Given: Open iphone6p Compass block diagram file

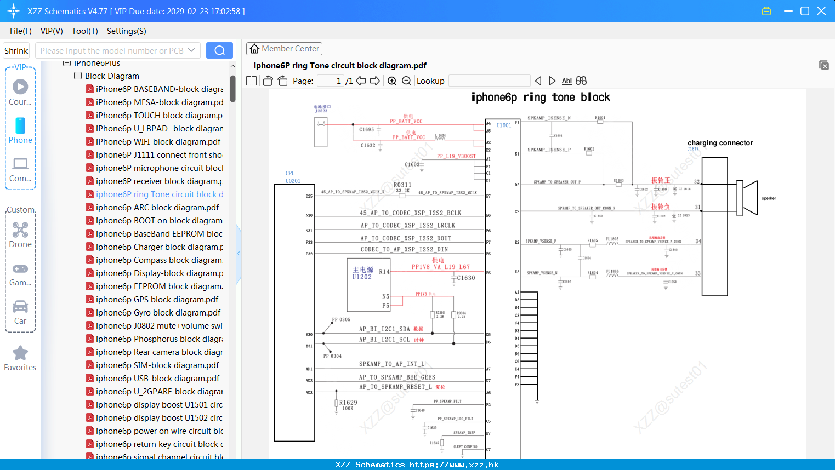Looking at the screenshot, I should pyautogui.click(x=154, y=260).
